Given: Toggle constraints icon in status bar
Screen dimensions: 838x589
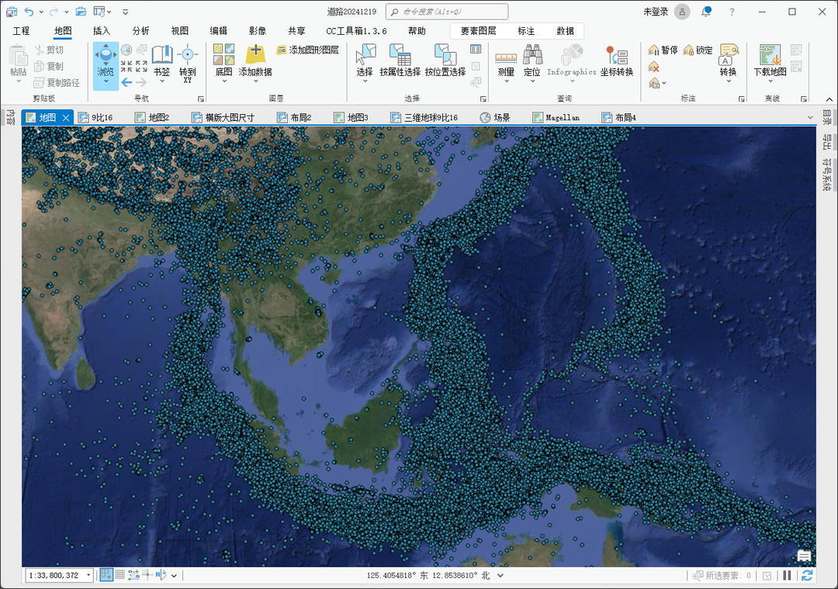Looking at the screenshot, I should [133, 575].
